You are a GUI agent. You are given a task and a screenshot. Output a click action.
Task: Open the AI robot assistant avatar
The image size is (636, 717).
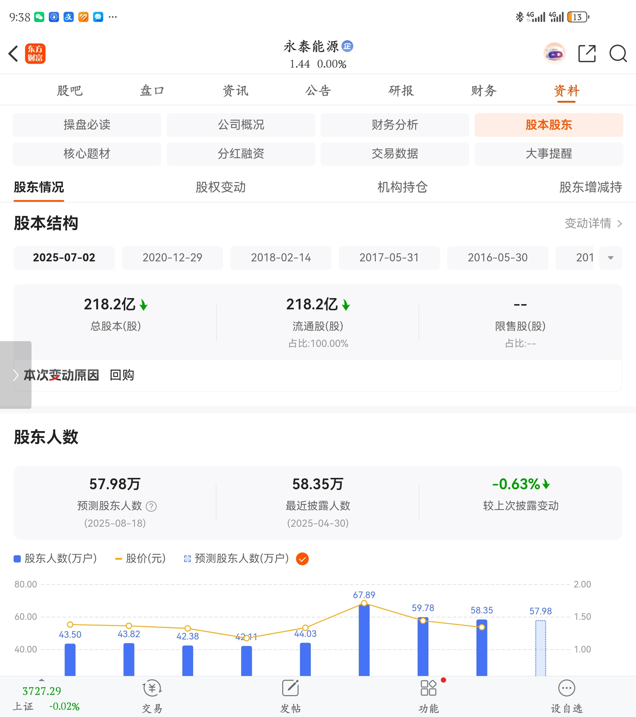point(554,54)
